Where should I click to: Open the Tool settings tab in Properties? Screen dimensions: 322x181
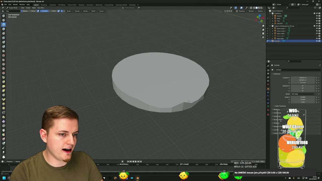(268, 66)
